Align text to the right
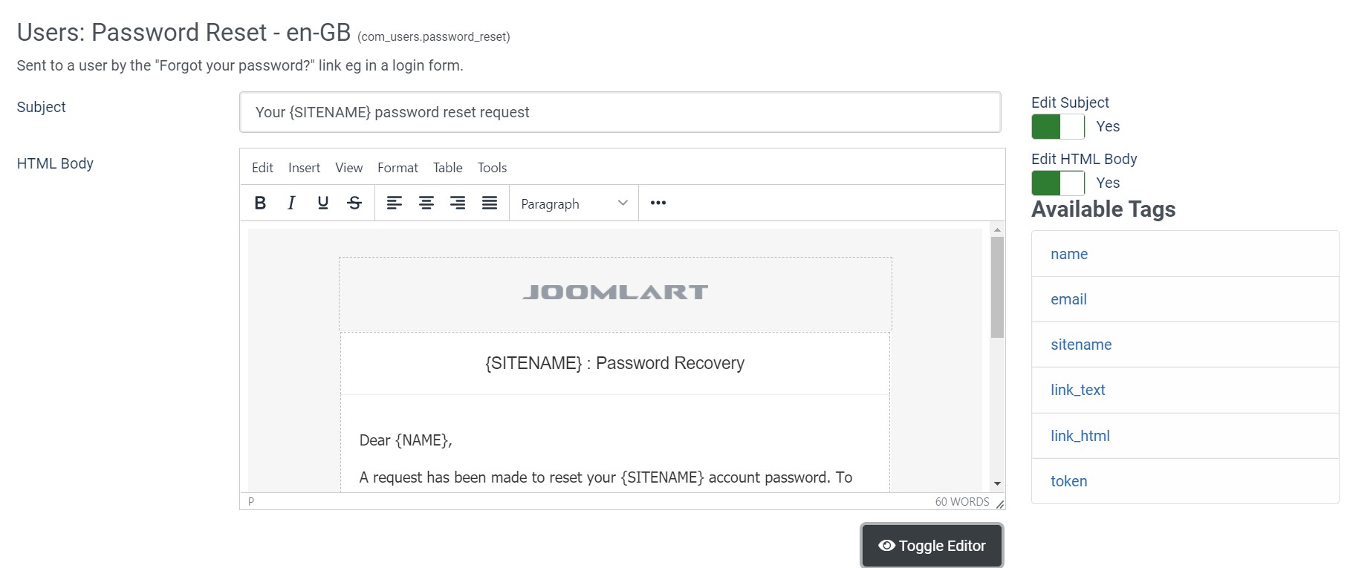The width and height of the screenshot is (1350, 568). [x=458, y=203]
